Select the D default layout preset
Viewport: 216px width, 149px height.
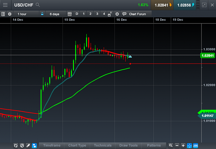coord(77,14)
